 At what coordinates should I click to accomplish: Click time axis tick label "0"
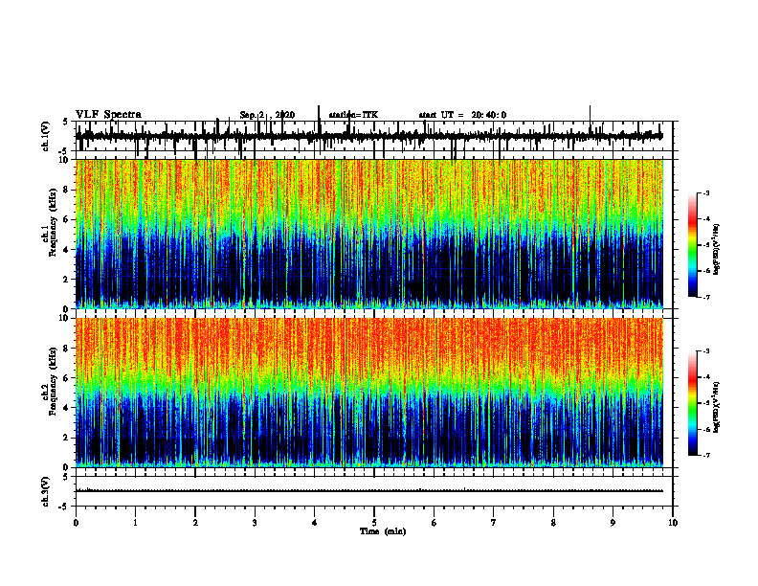click(x=76, y=523)
